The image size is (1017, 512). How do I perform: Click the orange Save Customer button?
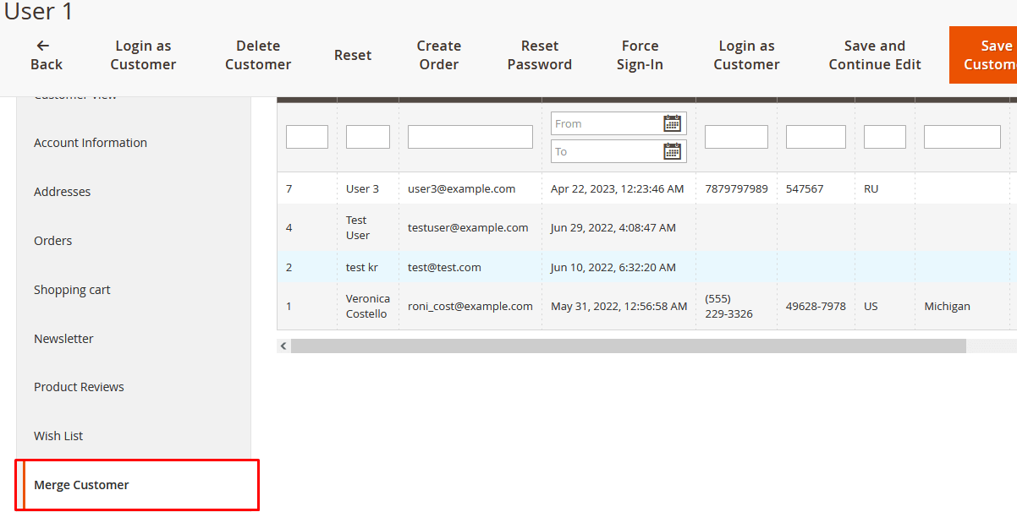click(x=986, y=55)
